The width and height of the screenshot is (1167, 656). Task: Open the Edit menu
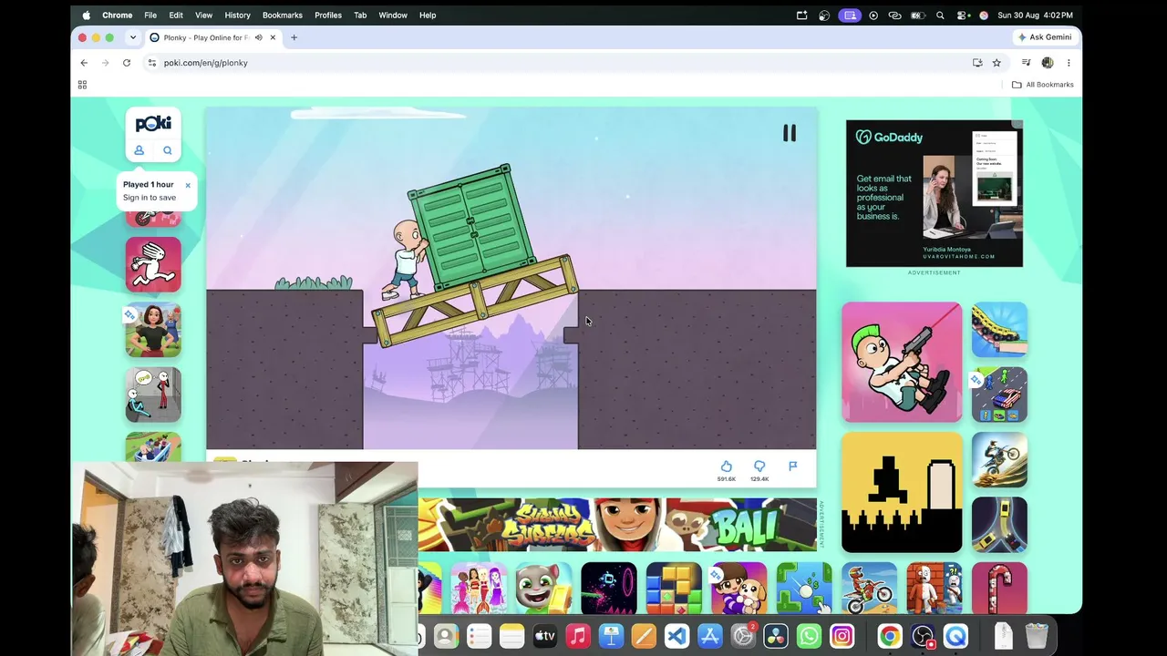(x=176, y=15)
